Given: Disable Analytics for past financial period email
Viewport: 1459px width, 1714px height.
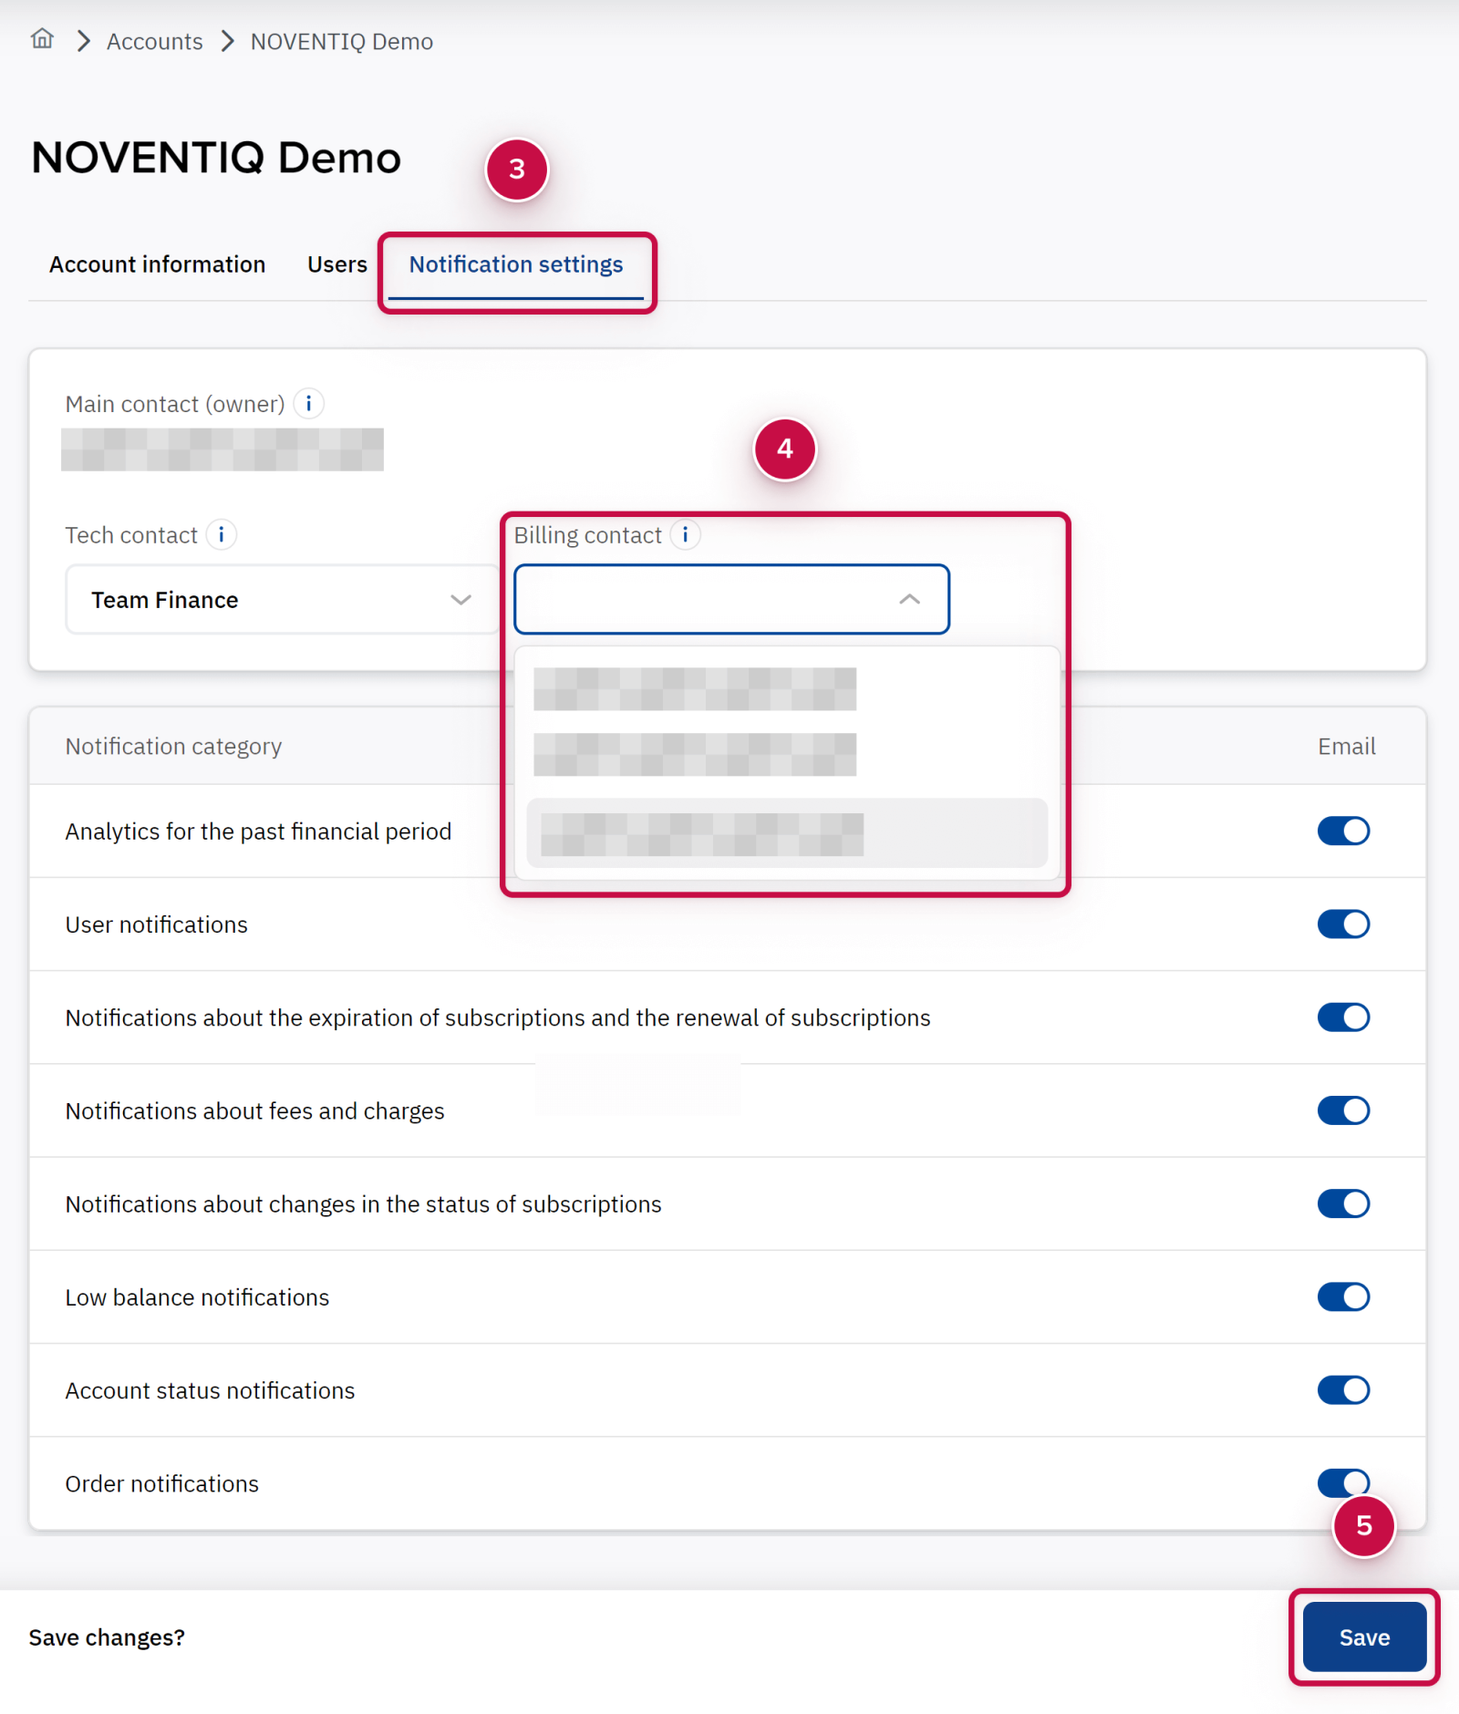Looking at the screenshot, I should pos(1342,831).
